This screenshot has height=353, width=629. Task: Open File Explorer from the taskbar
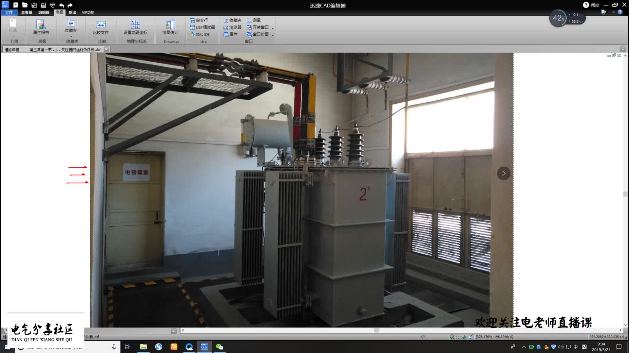[x=143, y=347]
